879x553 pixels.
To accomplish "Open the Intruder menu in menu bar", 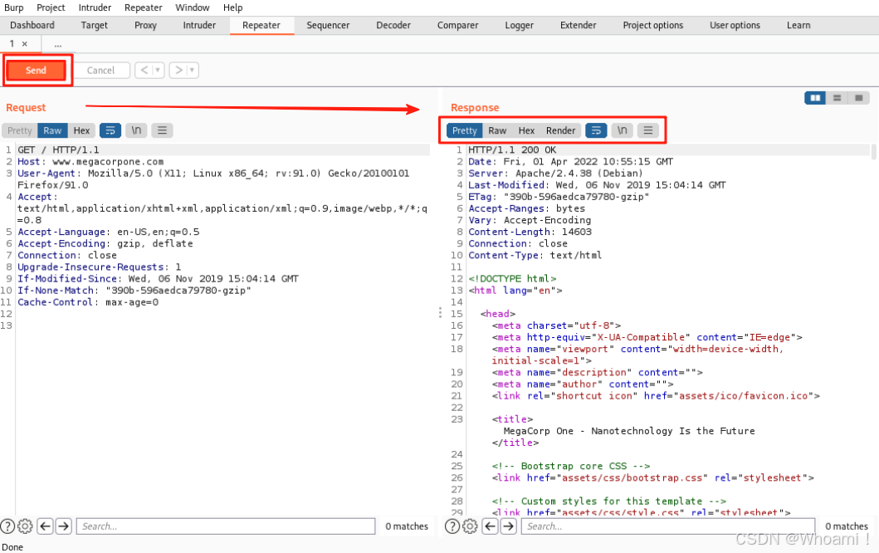I will 94,7.
